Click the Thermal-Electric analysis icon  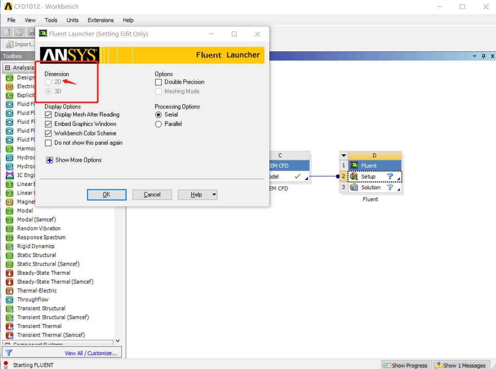[9, 291]
